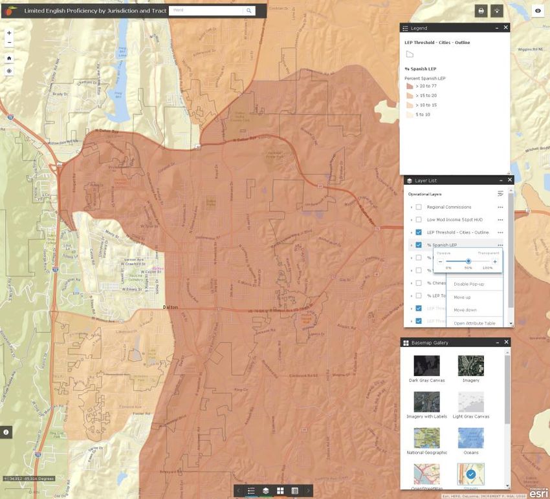Open the layer list filter options icon
This screenshot has width=550, height=499.
pyautogui.click(x=500, y=194)
